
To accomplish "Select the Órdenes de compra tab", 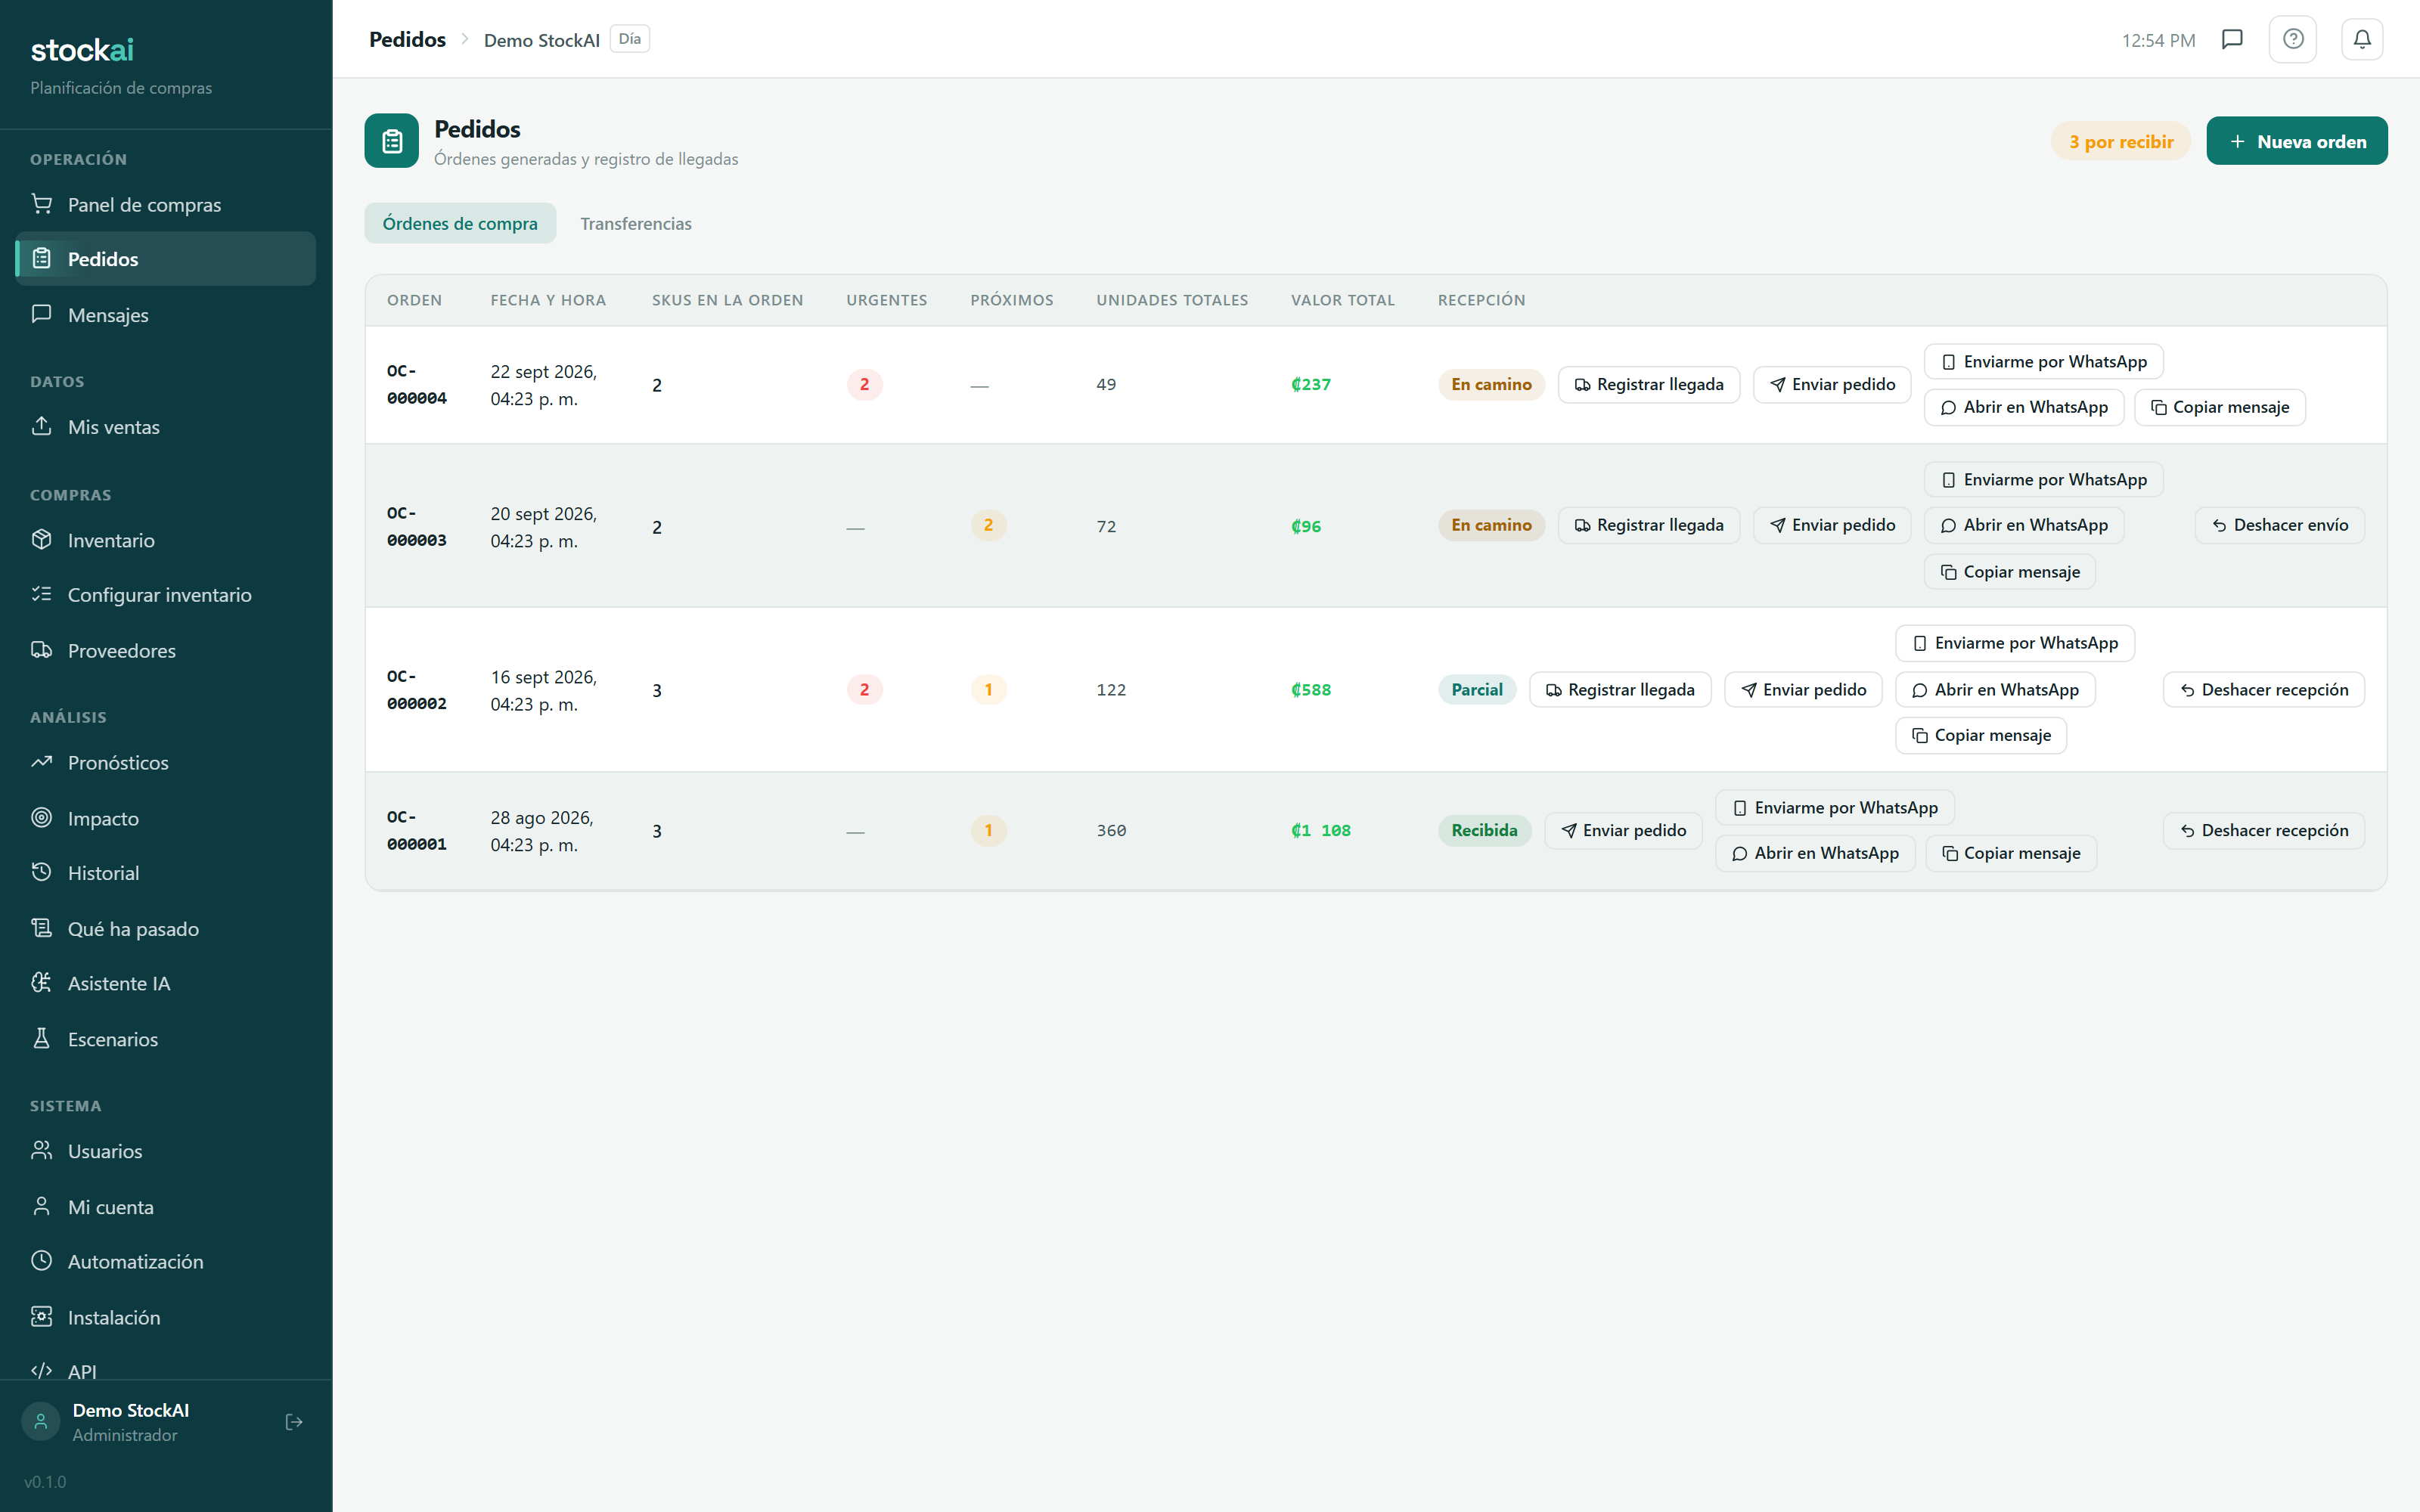I will (x=460, y=223).
